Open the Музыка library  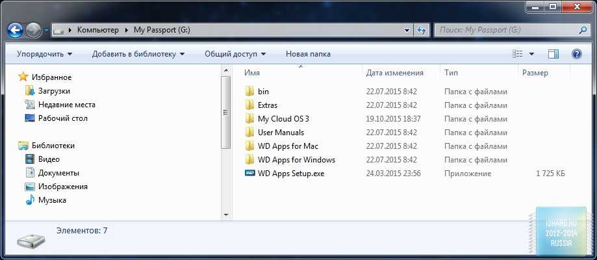click(x=52, y=200)
